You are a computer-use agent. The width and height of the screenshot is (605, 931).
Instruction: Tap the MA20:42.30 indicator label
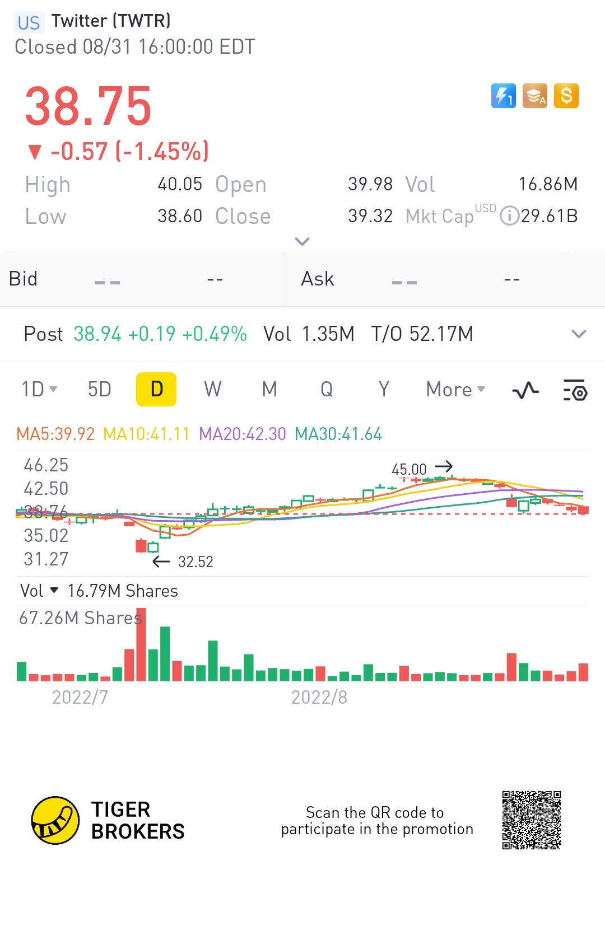pos(243,434)
